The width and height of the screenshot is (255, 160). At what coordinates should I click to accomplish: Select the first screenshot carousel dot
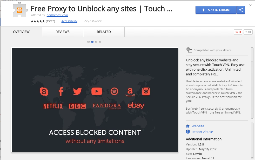[x=89, y=42]
